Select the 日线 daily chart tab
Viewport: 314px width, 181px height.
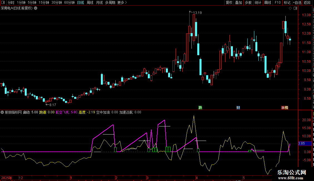click(81, 3)
